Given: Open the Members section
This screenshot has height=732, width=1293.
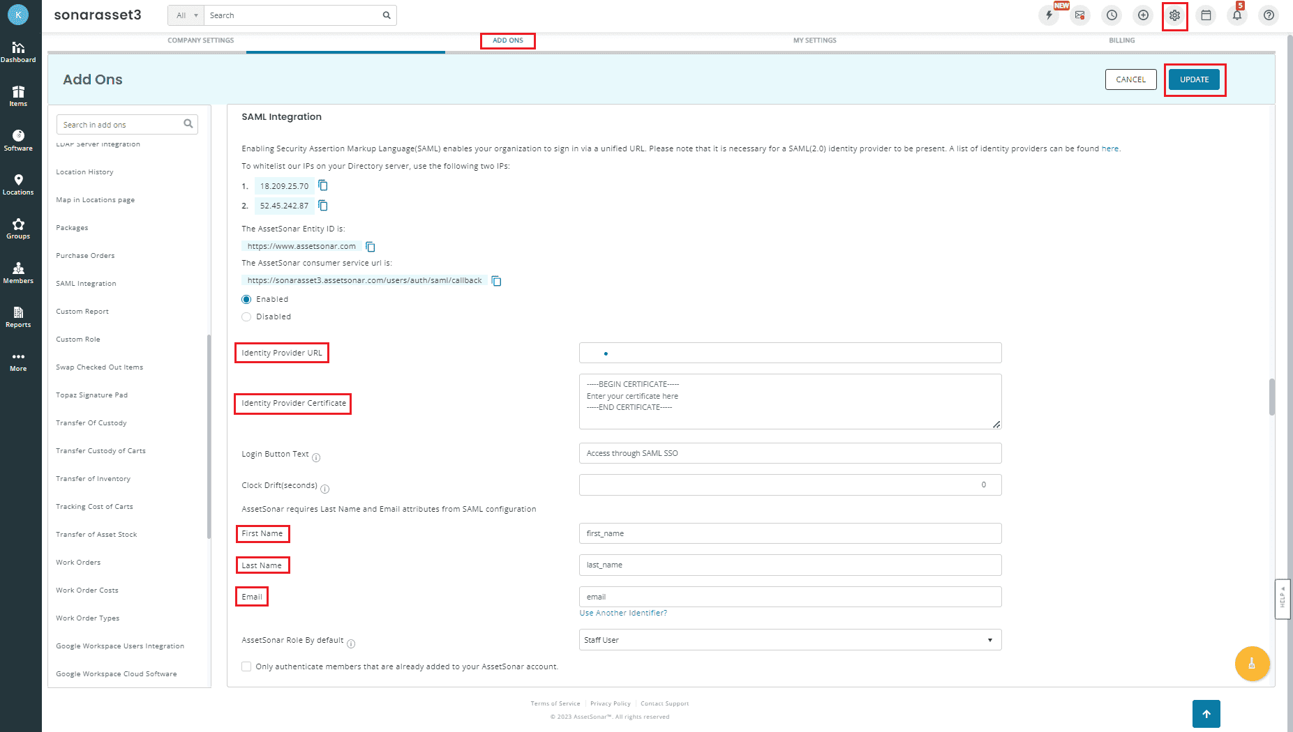Looking at the screenshot, I should [x=18, y=273].
